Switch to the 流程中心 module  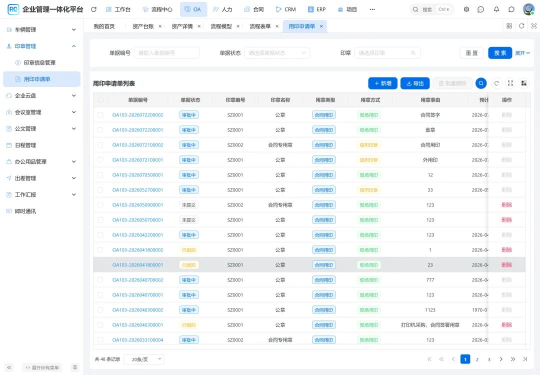pyautogui.click(x=157, y=9)
